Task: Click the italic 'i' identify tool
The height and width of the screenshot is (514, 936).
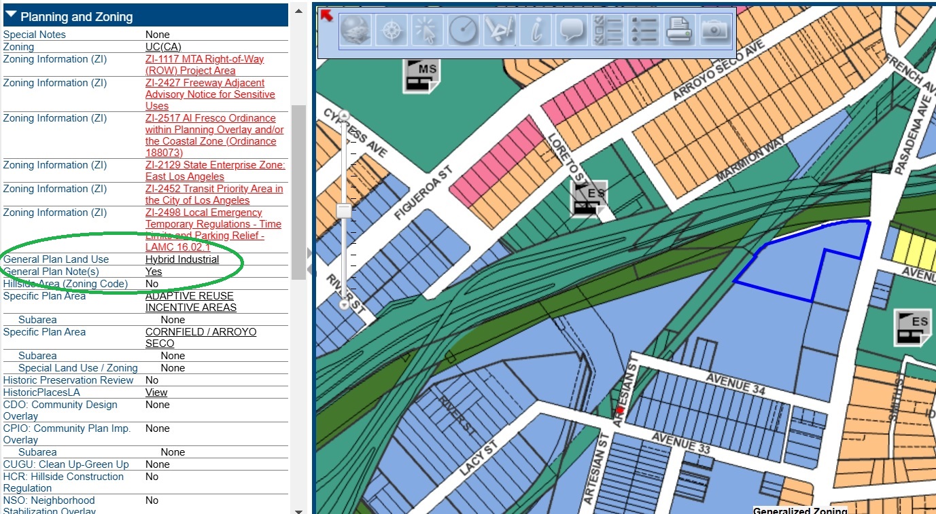Action: point(536,31)
